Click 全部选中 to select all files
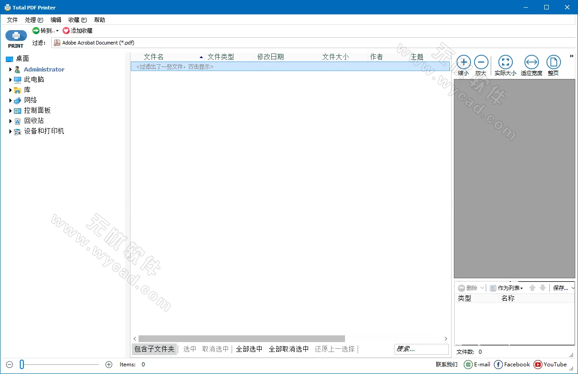578x374 pixels. point(249,349)
